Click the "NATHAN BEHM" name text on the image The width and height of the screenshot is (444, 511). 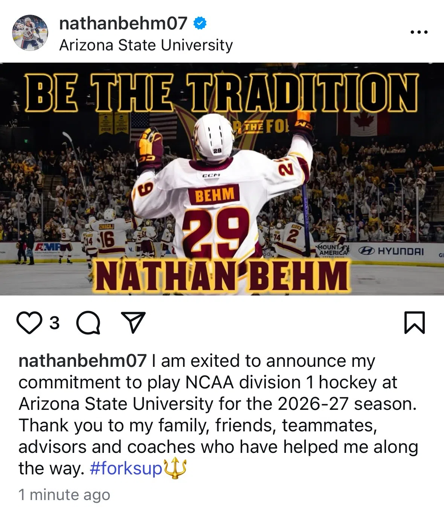tap(222, 276)
